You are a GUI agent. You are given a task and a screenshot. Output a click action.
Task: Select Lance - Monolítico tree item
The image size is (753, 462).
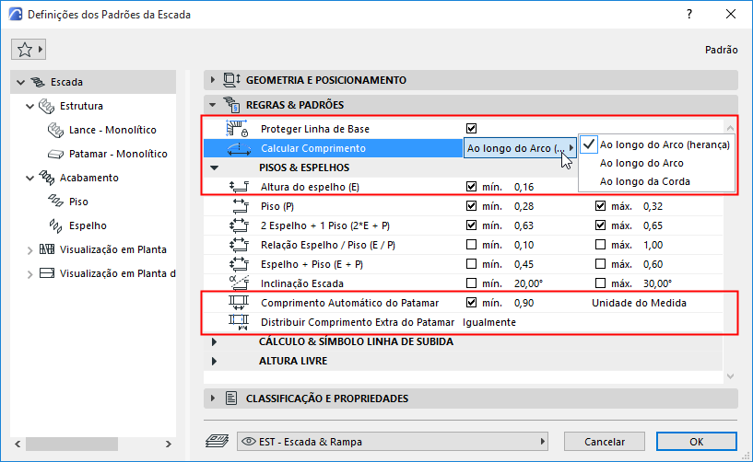tap(112, 130)
